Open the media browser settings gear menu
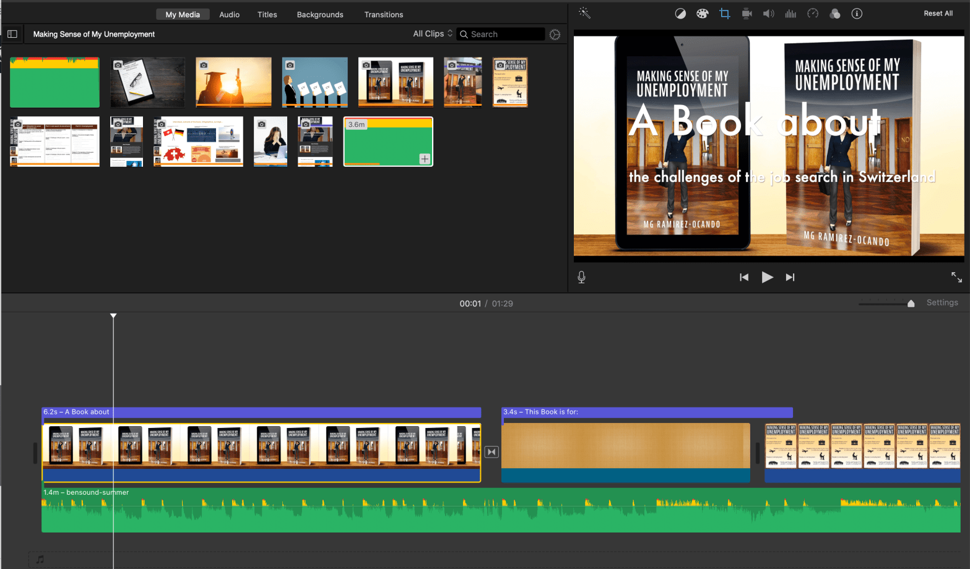This screenshot has height=569, width=970. pyautogui.click(x=555, y=35)
